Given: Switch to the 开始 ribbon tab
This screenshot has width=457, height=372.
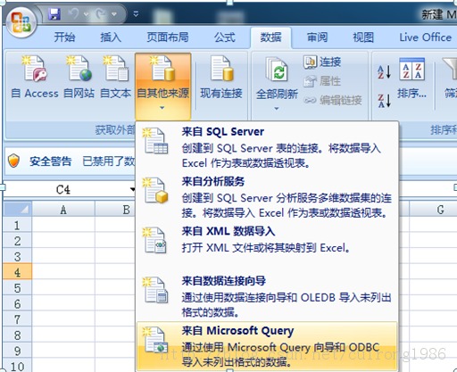Looking at the screenshot, I should click(x=64, y=37).
